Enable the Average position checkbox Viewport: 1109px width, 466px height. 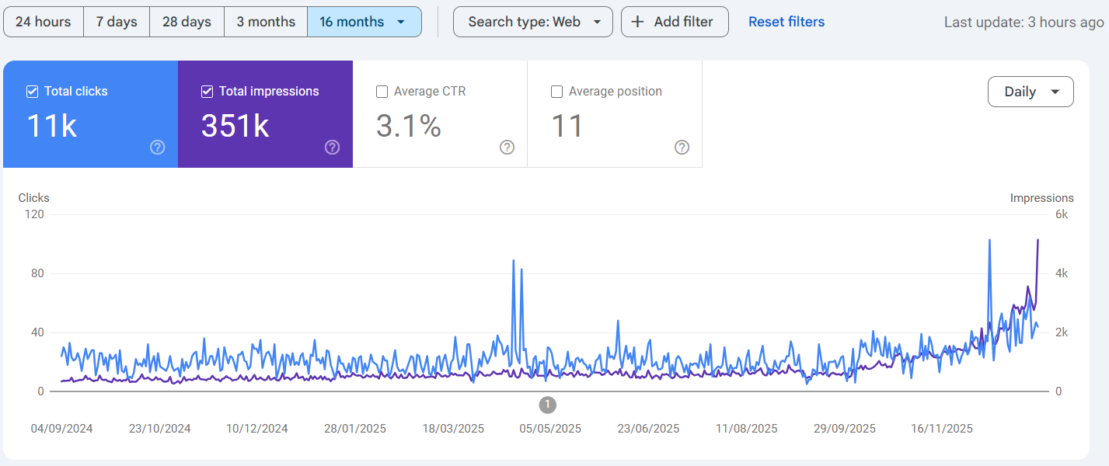557,92
